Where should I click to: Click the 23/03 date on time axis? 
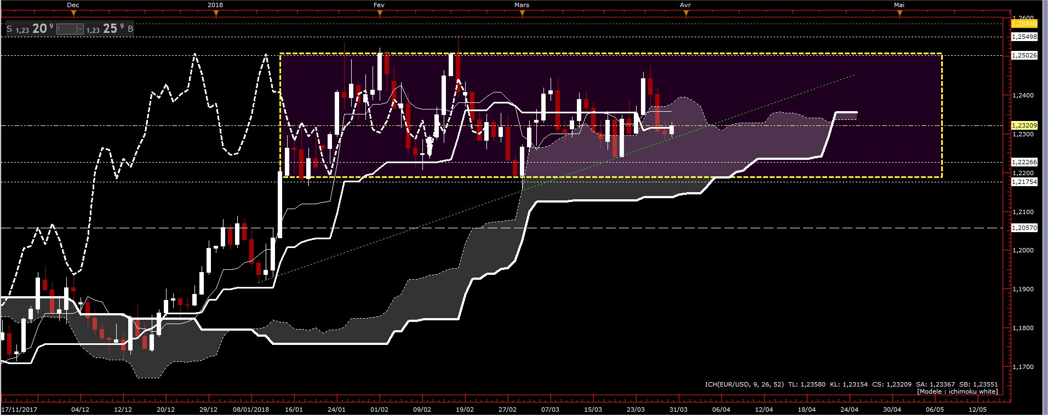[x=635, y=410]
